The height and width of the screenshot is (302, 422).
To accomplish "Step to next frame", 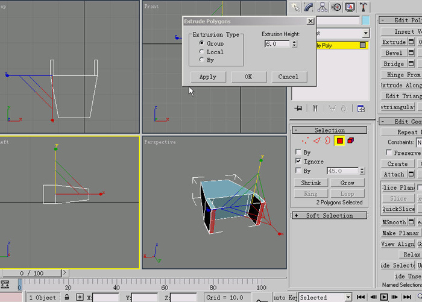I will 394,297.
